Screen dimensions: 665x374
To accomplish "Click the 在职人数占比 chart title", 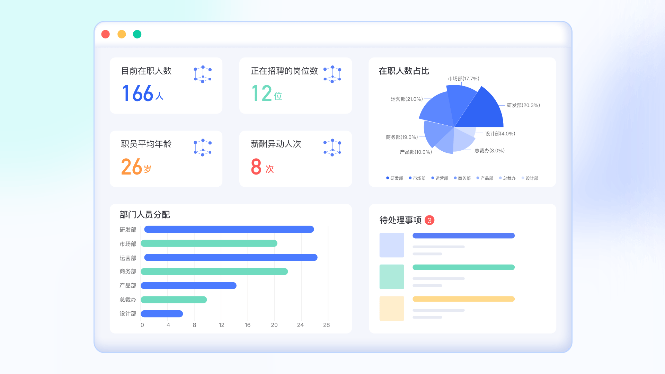I will coord(404,71).
